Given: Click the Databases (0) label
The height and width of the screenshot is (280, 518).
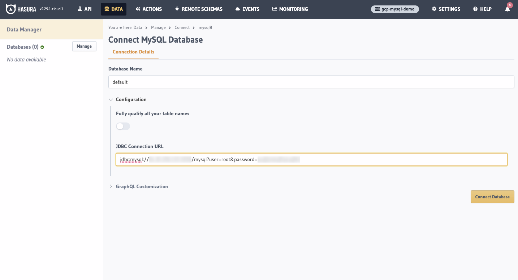Looking at the screenshot, I should coord(23,47).
